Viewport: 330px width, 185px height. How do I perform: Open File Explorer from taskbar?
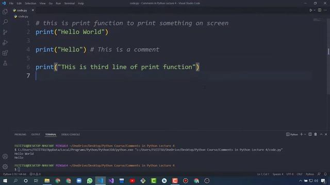coord(47,181)
